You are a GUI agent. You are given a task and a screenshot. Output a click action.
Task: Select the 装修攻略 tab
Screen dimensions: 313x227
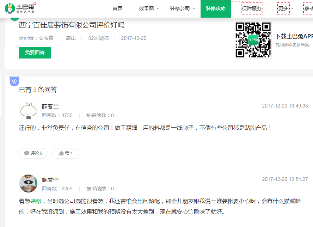[x=216, y=8]
